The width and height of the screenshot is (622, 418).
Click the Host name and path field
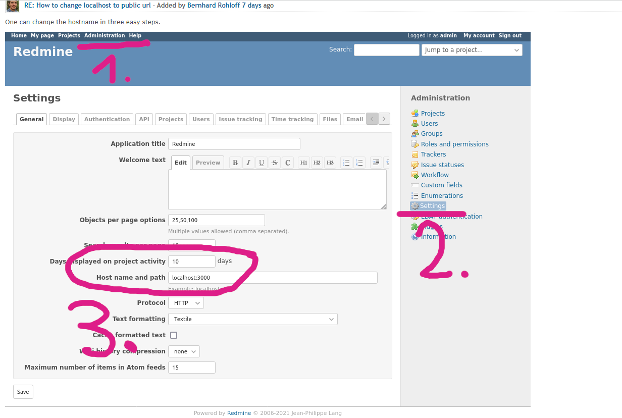(x=273, y=278)
